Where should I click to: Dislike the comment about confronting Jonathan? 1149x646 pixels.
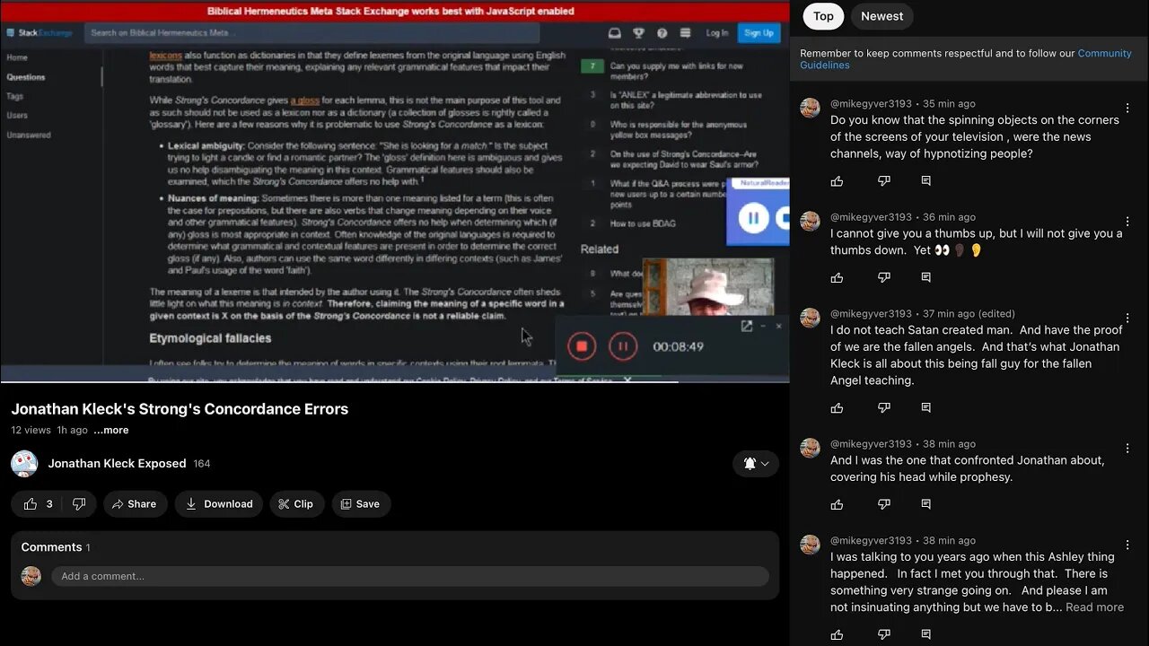coord(884,505)
